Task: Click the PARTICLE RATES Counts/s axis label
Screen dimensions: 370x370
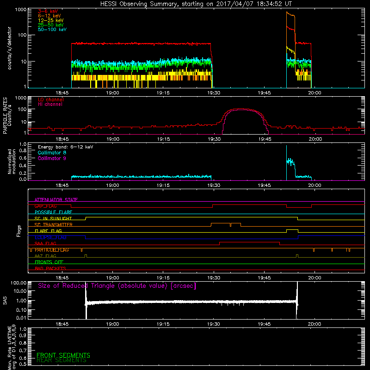Action: (7, 116)
